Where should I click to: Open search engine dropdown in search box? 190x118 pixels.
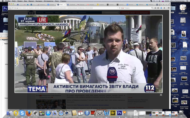click(x=123, y=8)
